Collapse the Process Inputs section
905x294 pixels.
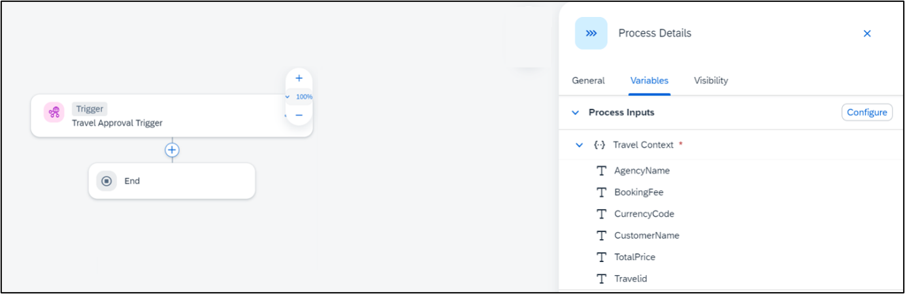(576, 112)
